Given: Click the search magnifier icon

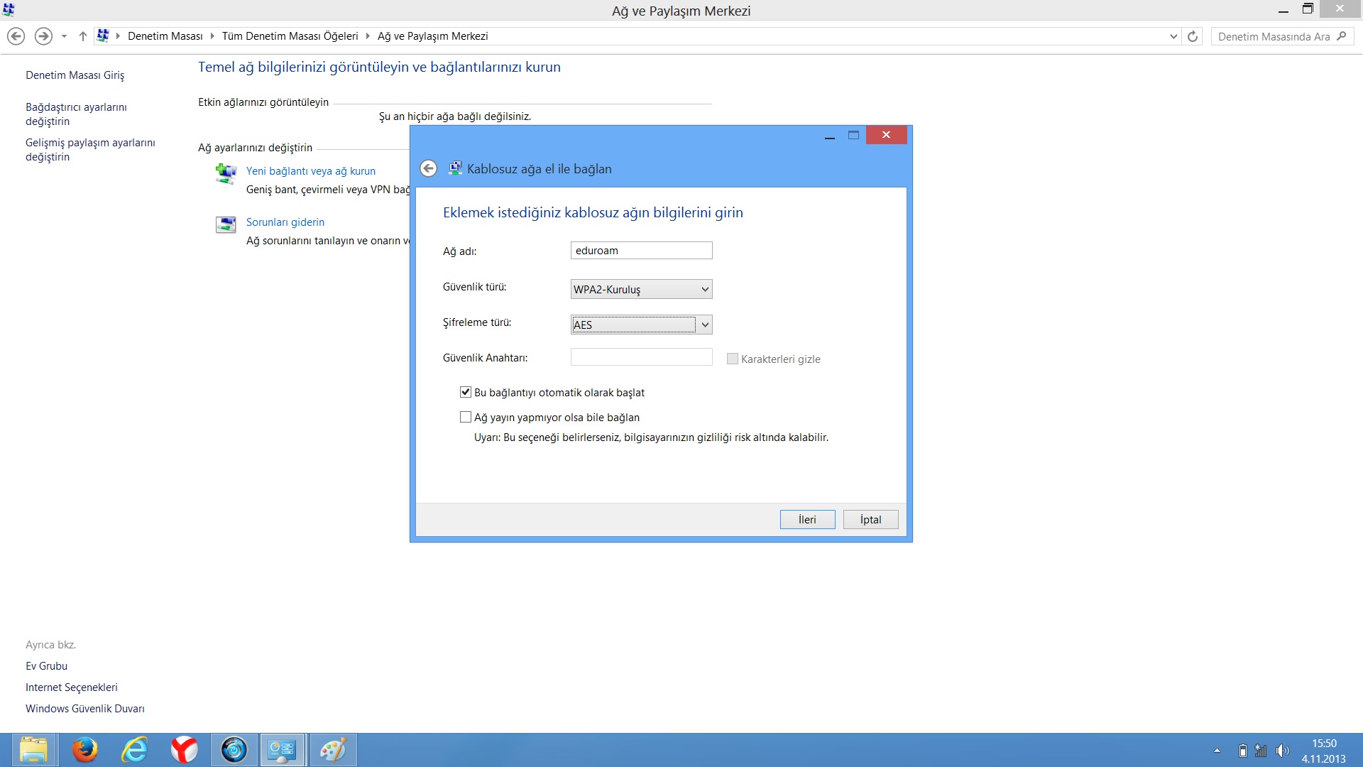Looking at the screenshot, I should click(x=1341, y=36).
